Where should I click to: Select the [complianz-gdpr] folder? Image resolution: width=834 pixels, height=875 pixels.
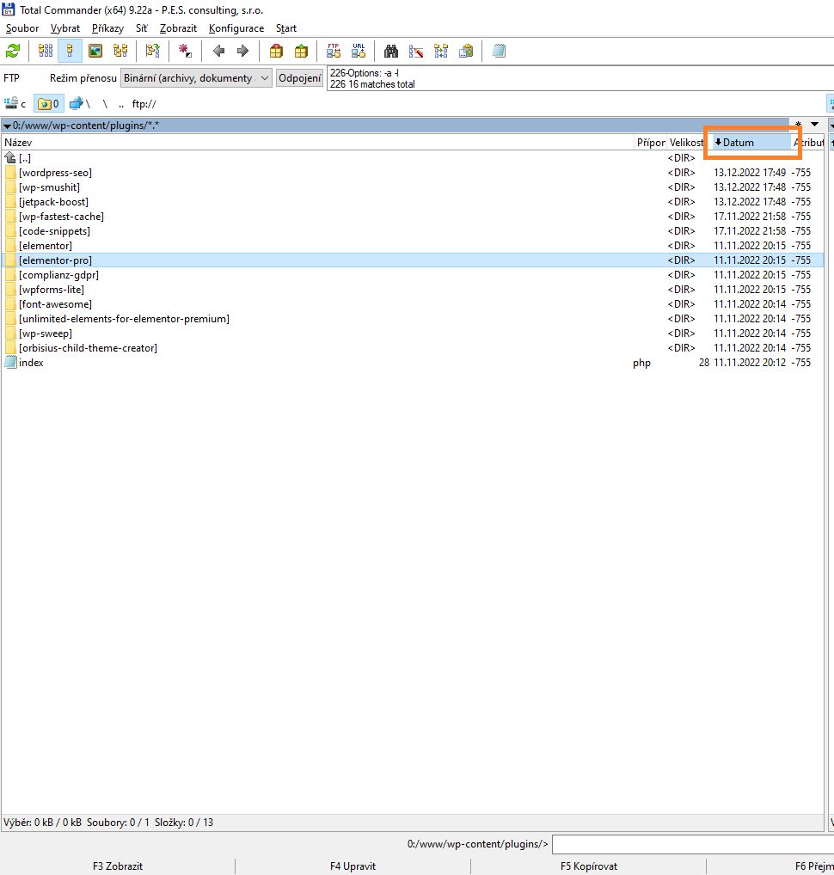tap(413, 275)
